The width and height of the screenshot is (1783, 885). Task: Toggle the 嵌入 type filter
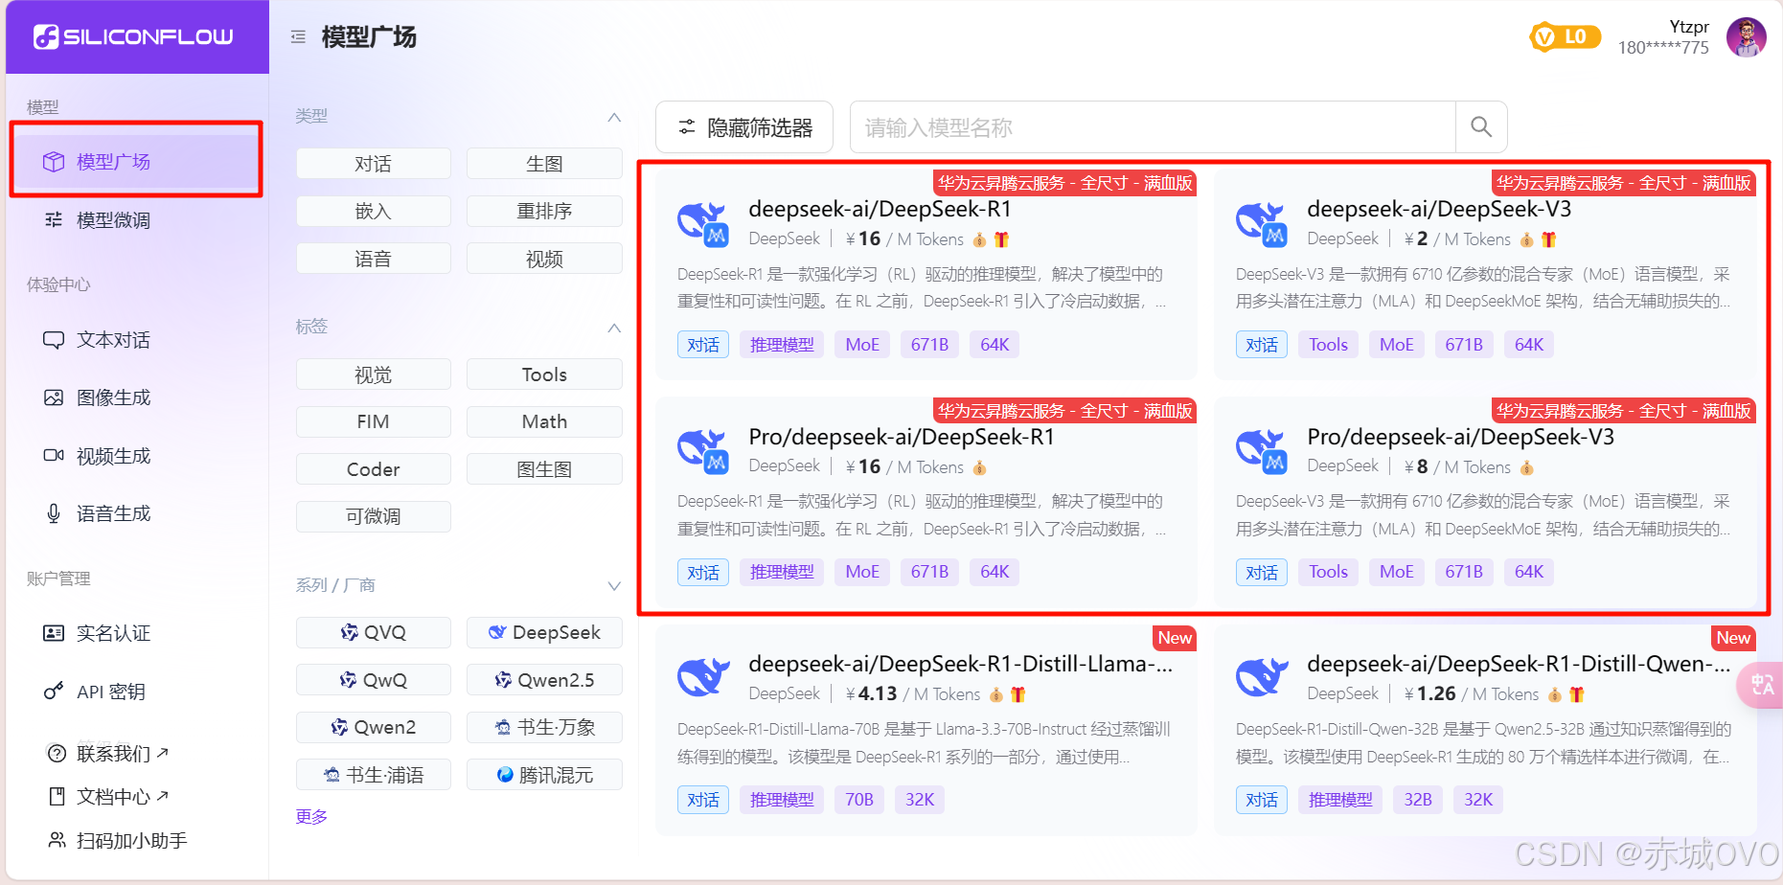(373, 211)
